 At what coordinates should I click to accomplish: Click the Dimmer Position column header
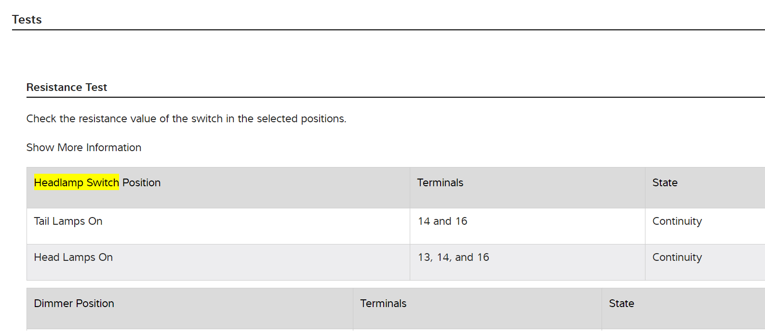pos(74,304)
